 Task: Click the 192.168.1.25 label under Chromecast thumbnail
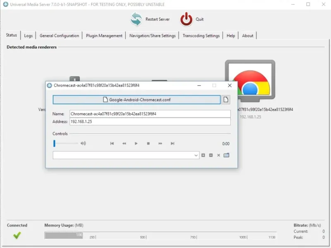tap(250, 117)
